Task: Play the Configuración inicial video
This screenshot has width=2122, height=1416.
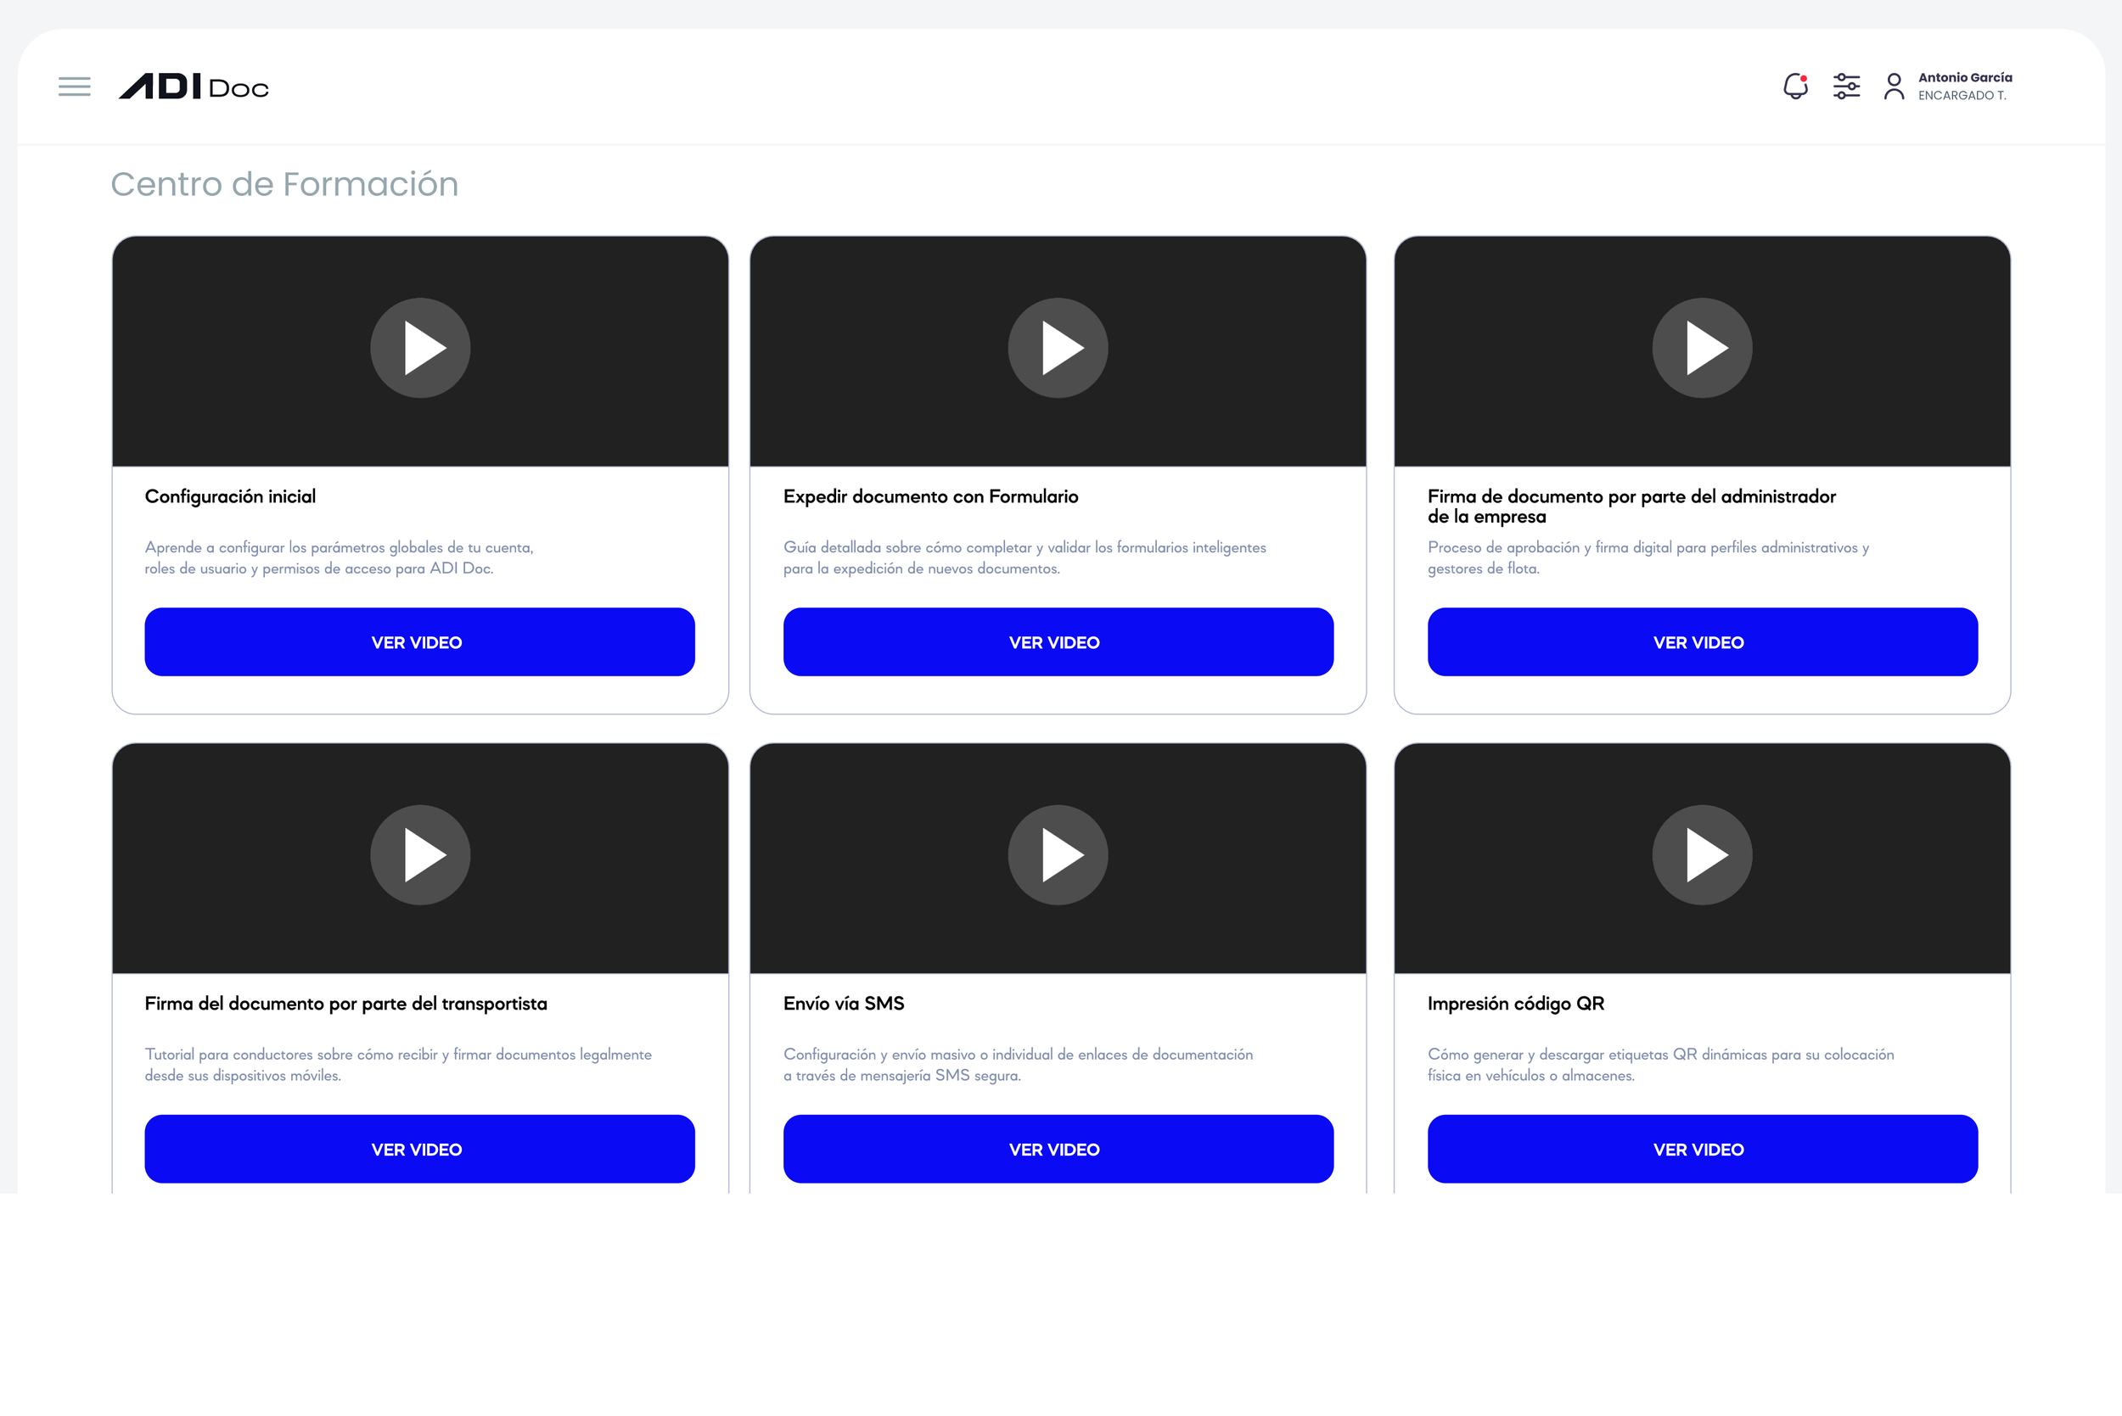Action: [420, 348]
